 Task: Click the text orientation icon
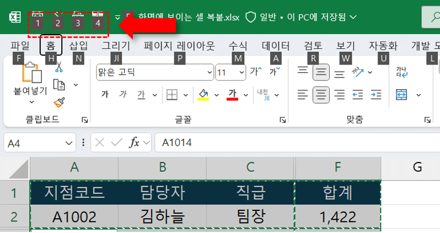357,72
